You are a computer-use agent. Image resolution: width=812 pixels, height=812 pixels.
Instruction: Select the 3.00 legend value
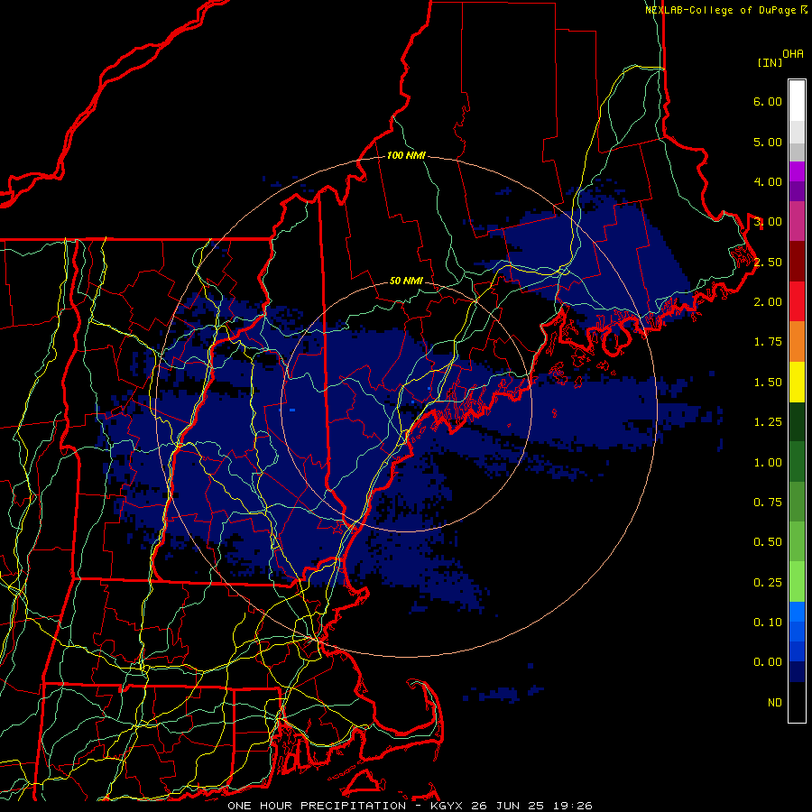[768, 222]
